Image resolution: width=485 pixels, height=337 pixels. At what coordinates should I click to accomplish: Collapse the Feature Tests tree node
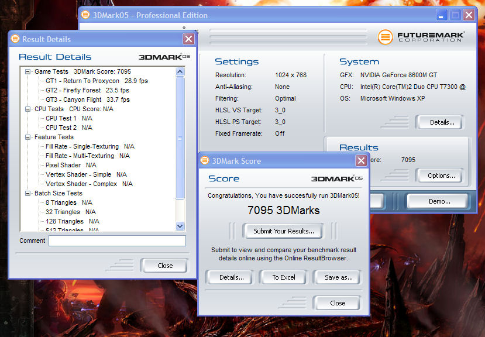coord(28,137)
